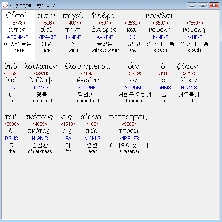Select the Greek word εἰσιν
Image resolution: width=222 pixels, height=222 pixels.
pyautogui.click(x=45, y=16)
